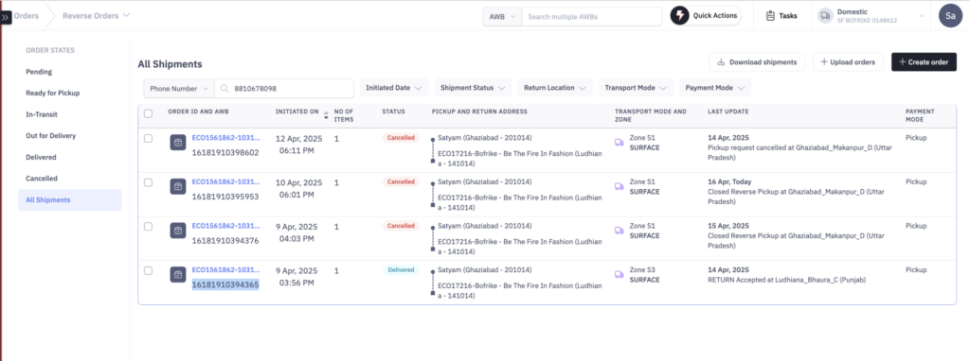The width and height of the screenshot is (970, 361).
Task: Open the Transport Mode filter
Action: tap(636, 88)
